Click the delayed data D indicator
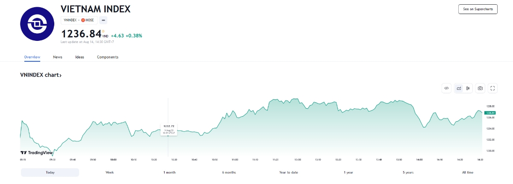This screenshot has width=513, height=184. point(103,31)
